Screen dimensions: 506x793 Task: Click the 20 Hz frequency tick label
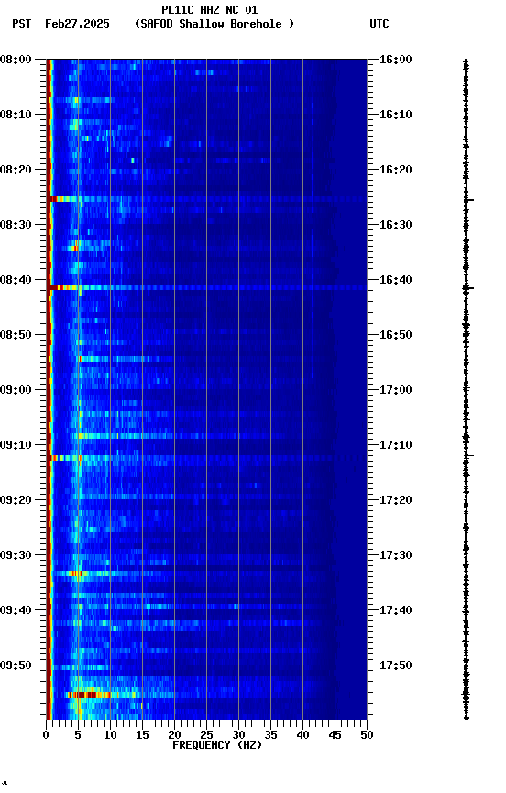click(x=174, y=735)
